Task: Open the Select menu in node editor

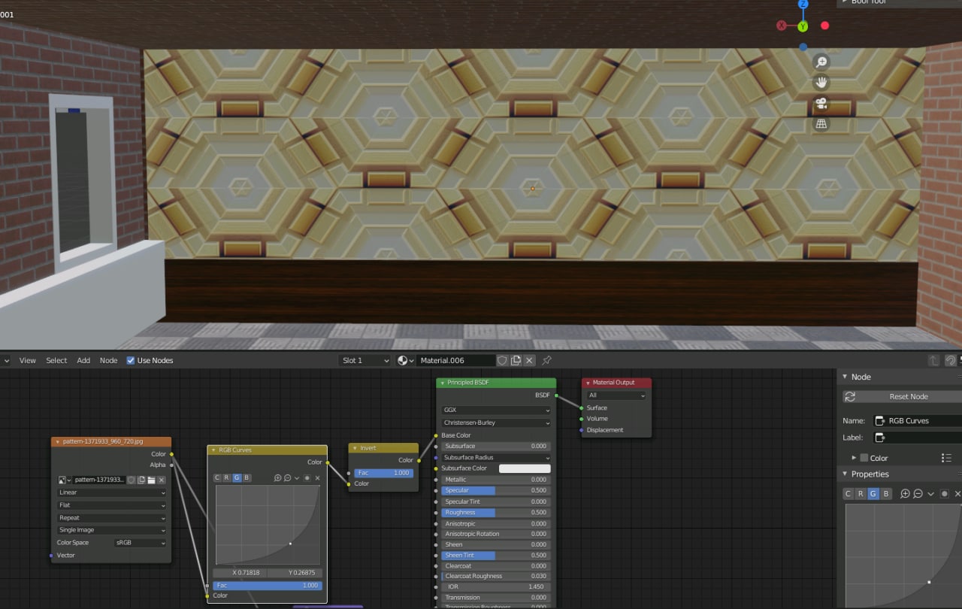Action: click(x=56, y=360)
